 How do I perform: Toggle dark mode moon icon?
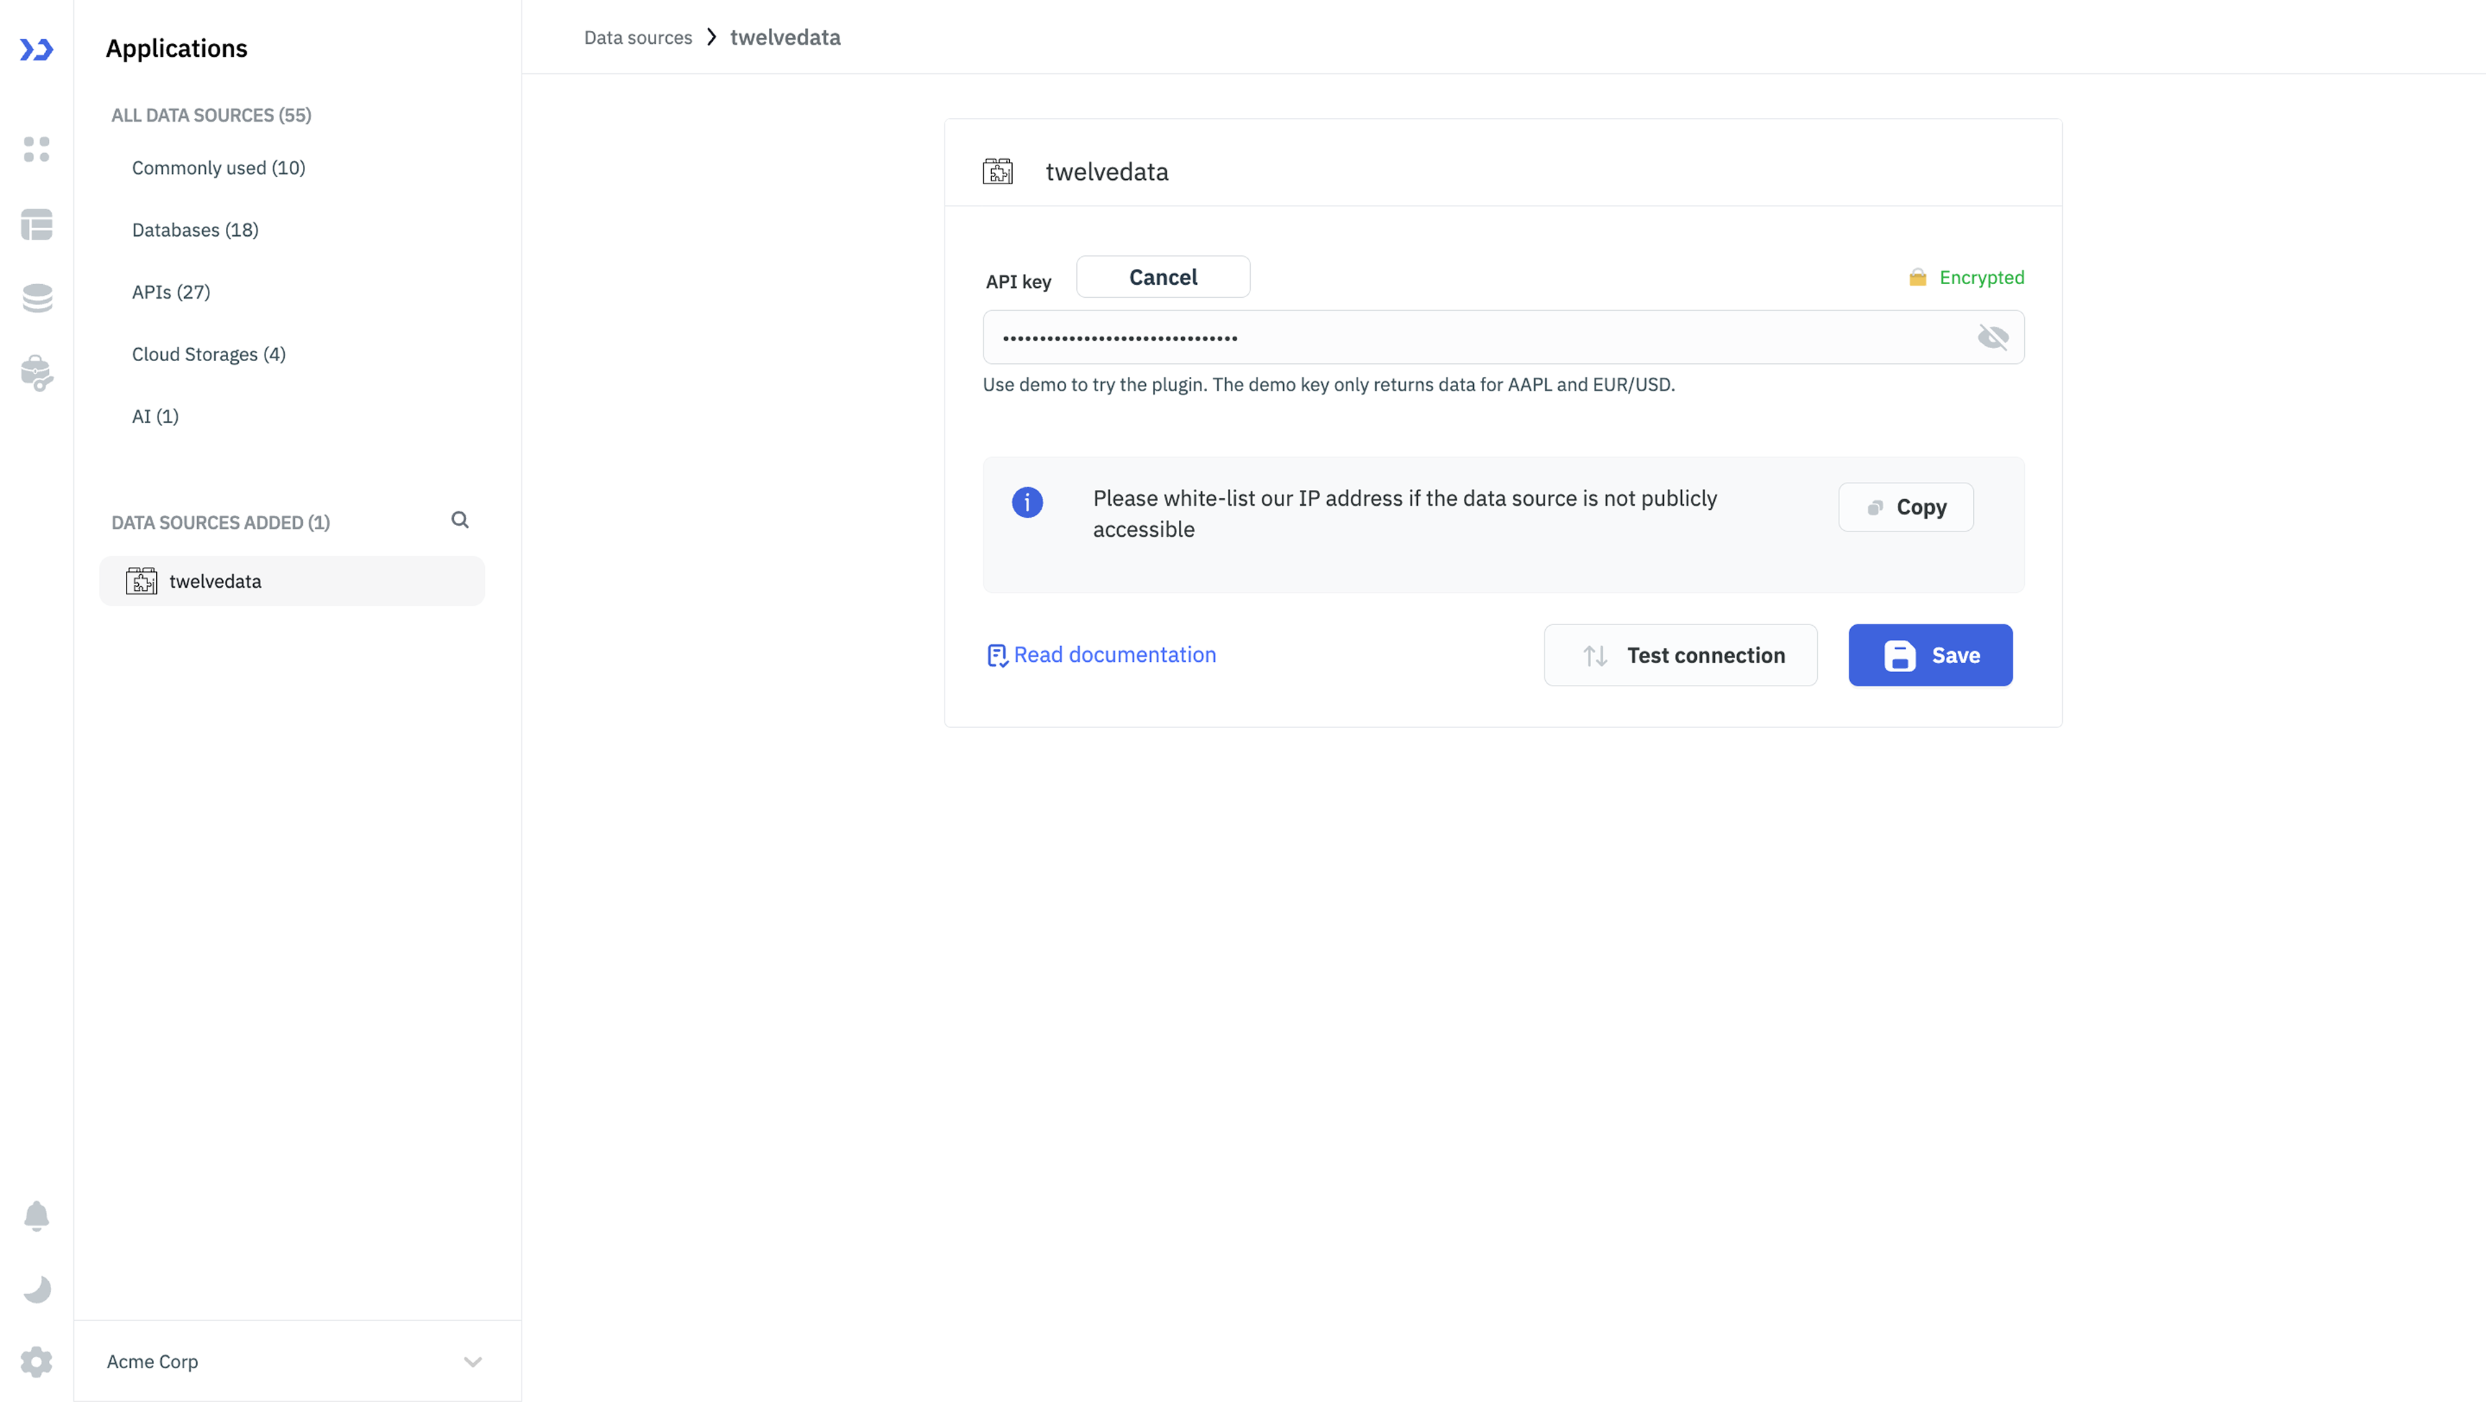(x=37, y=1289)
